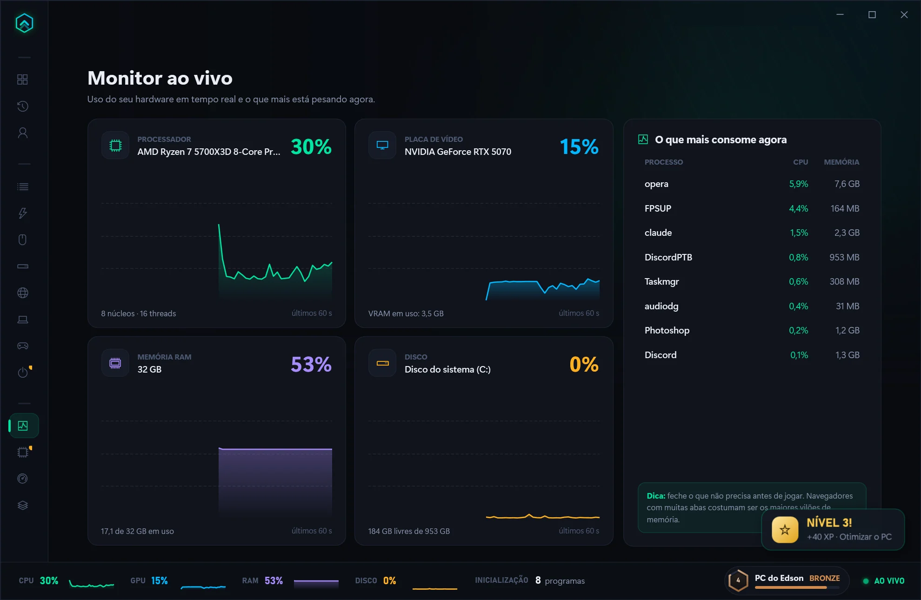Screen dimensions: 921x600
Task: Open the chip icon with orange badge
Action: tap(22, 452)
